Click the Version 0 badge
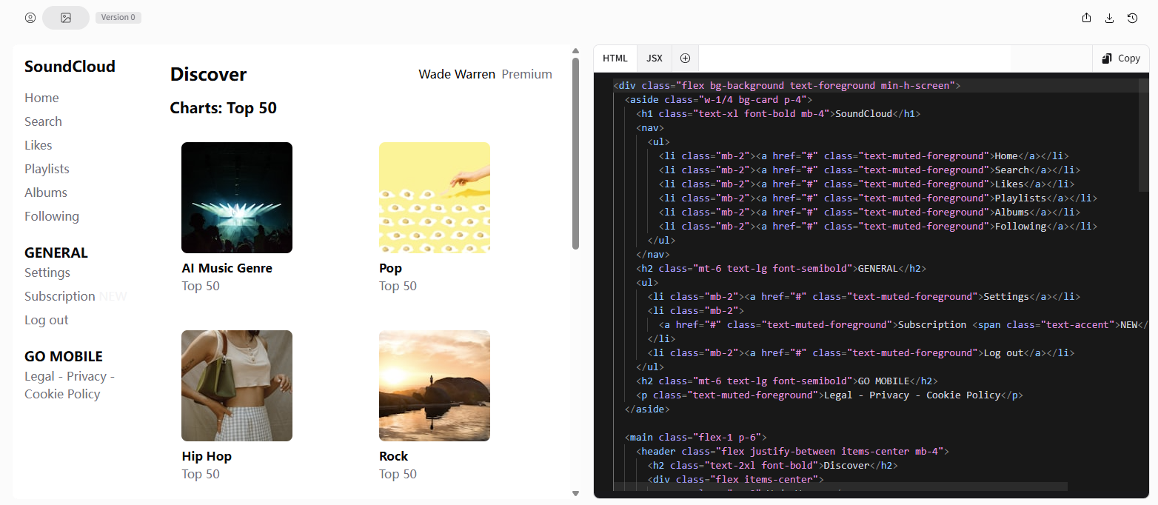This screenshot has width=1158, height=505. pos(118,18)
